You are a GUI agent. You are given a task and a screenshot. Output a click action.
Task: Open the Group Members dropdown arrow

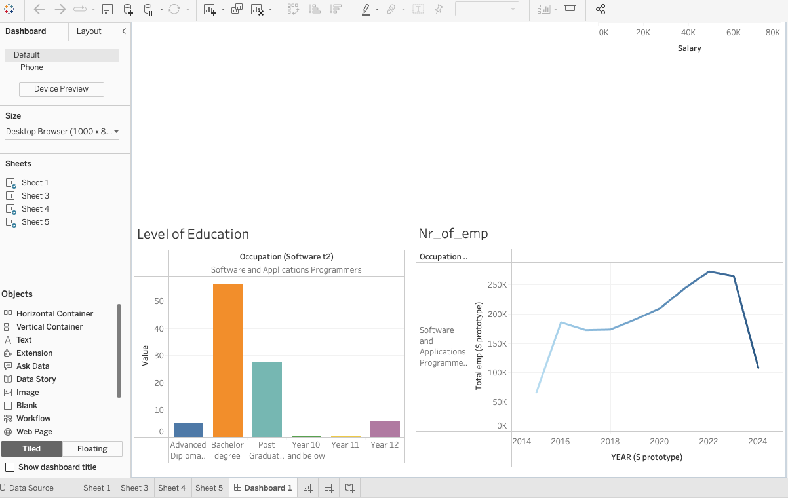click(x=403, y=10)
